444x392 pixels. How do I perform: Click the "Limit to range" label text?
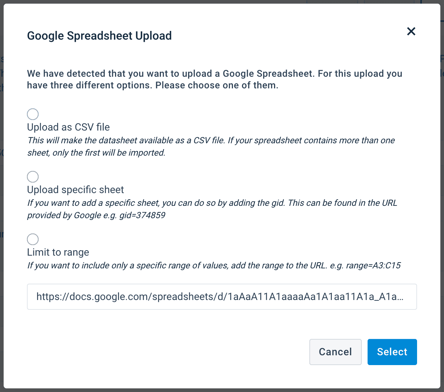(x=58, y=252)
